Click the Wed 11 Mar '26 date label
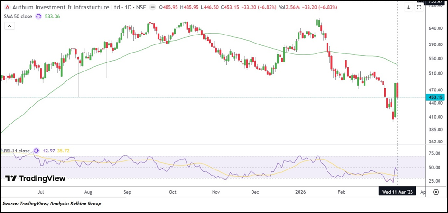Screen dimensions: 448x213 pyautogui.click(x=397, y=193)
